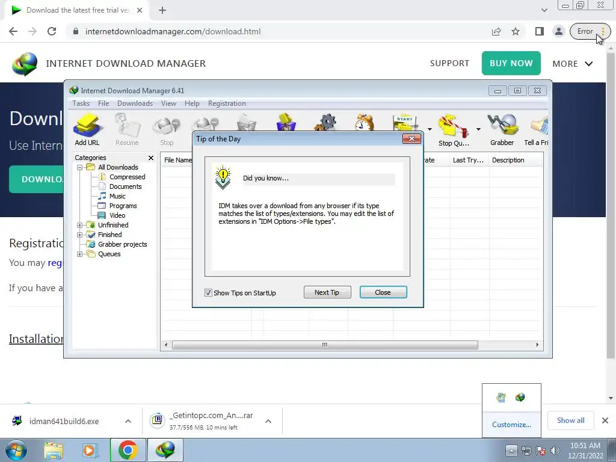Click the Delete trash bin toolbar icon
Screen dimensions: 616x462
[246, 122]
